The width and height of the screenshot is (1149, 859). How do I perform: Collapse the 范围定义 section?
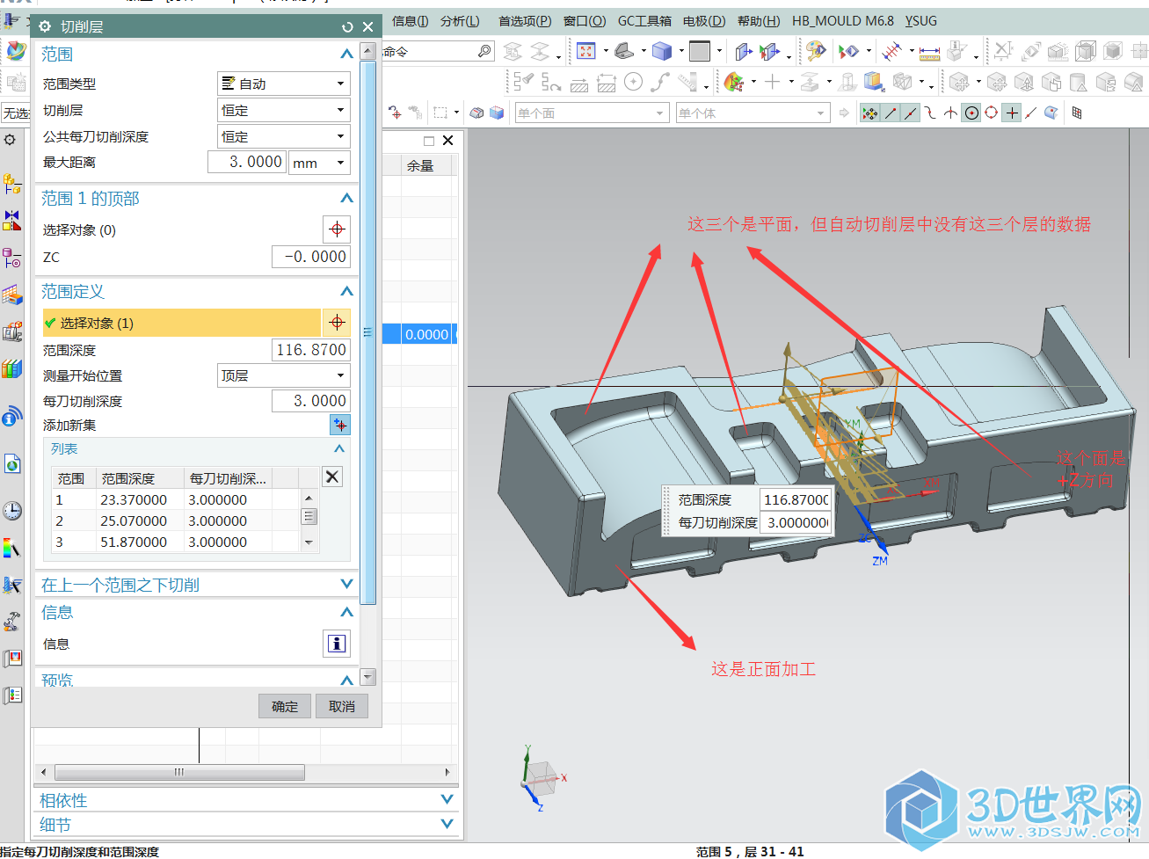tap(346, 292)
